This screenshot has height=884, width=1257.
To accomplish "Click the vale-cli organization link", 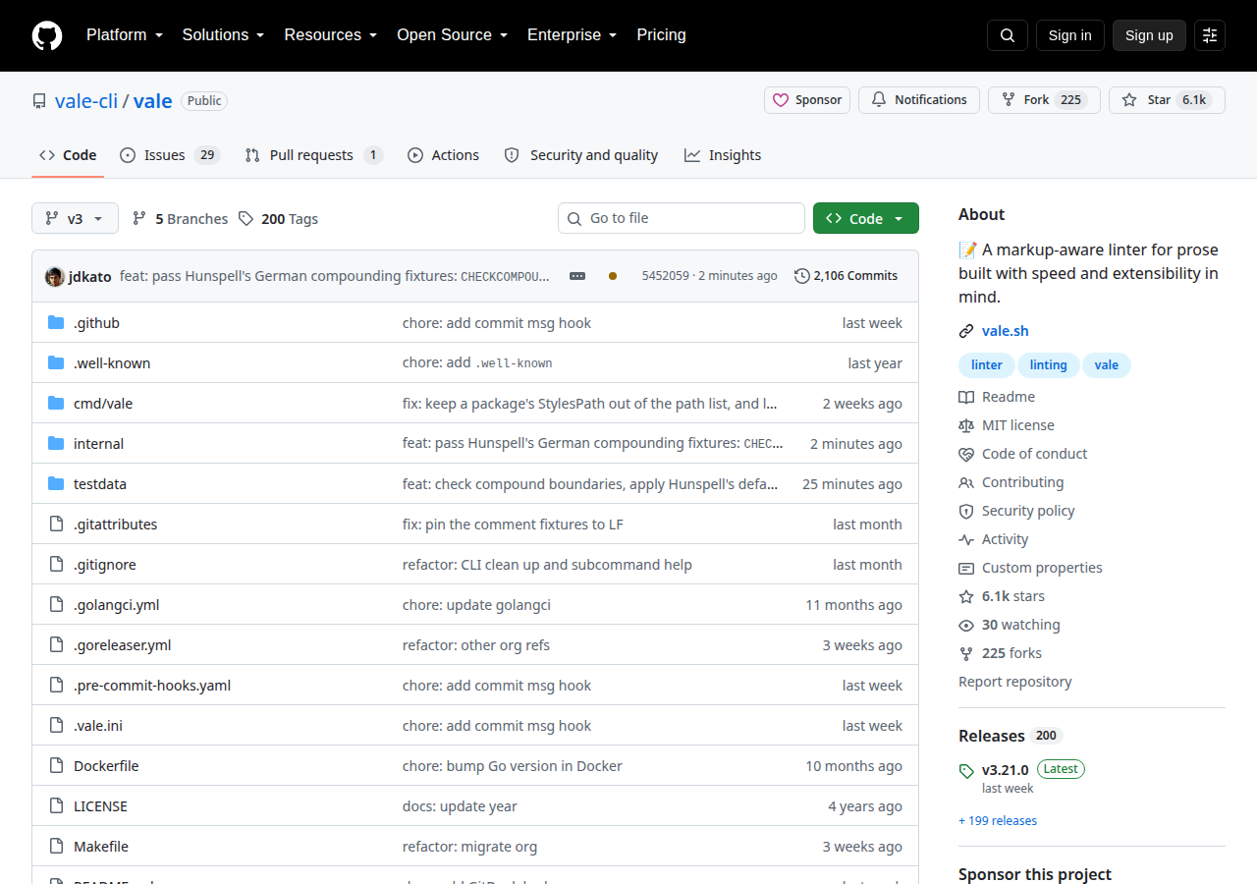I will pyautogui.click(x=86, y=100).
